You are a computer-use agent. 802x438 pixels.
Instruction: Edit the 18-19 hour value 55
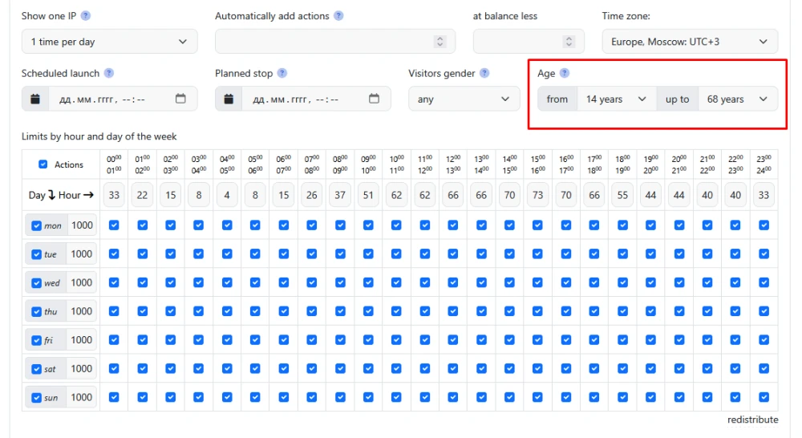(622, 195)
